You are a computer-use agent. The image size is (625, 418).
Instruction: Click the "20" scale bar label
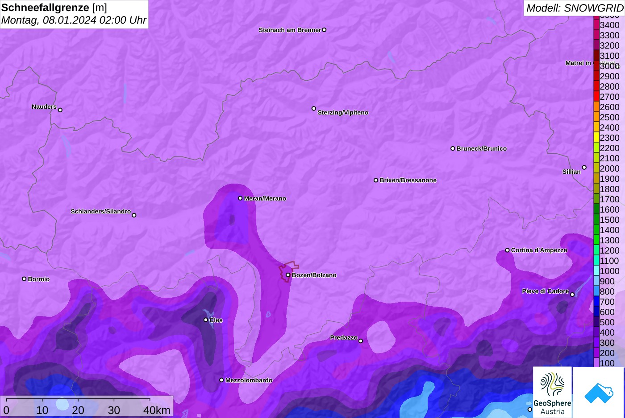(78, 410)
